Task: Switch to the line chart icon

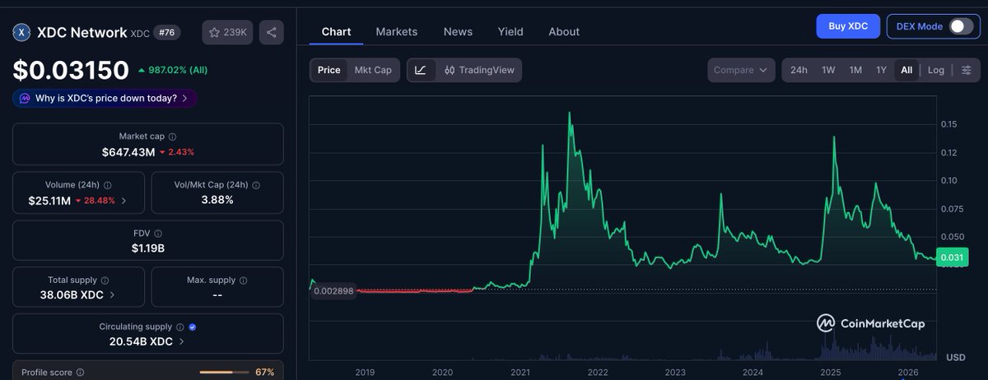Action: (421, 70)
